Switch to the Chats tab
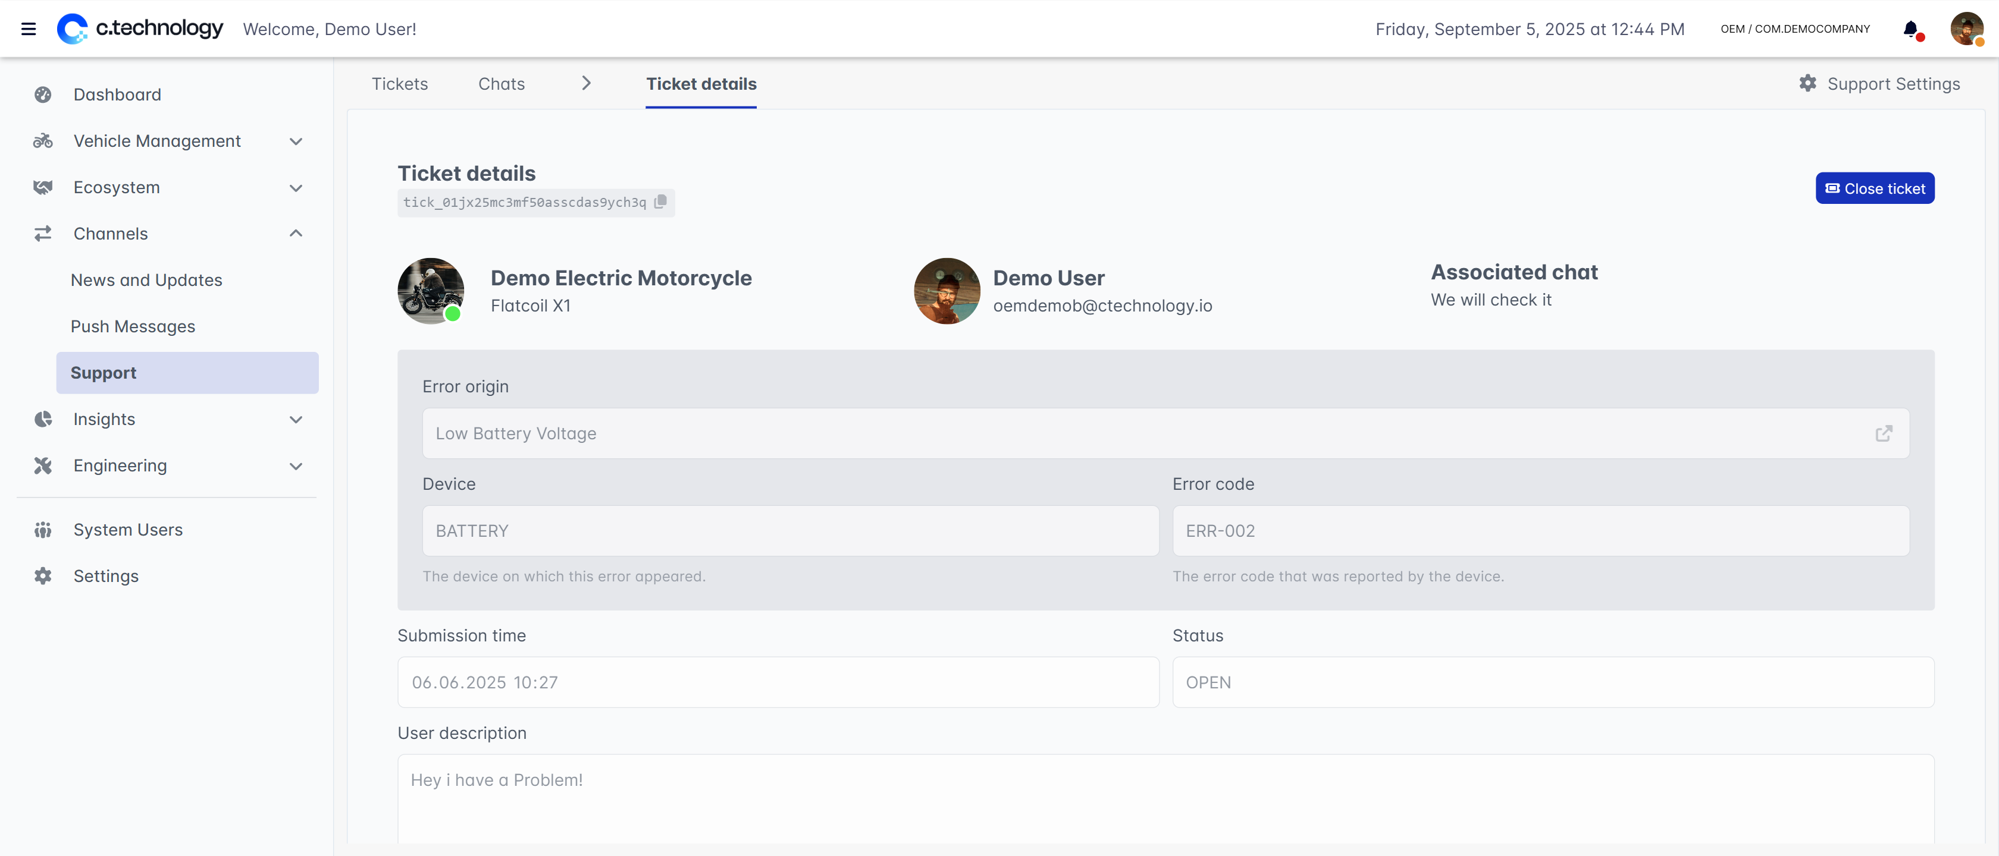 pyautogui.click(x=502, y=84)
